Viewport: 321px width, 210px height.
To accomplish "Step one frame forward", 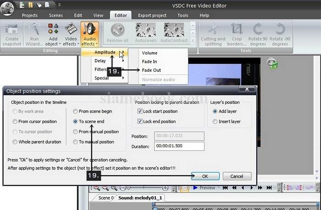I will pyautogui.click(x=251, y=188).
